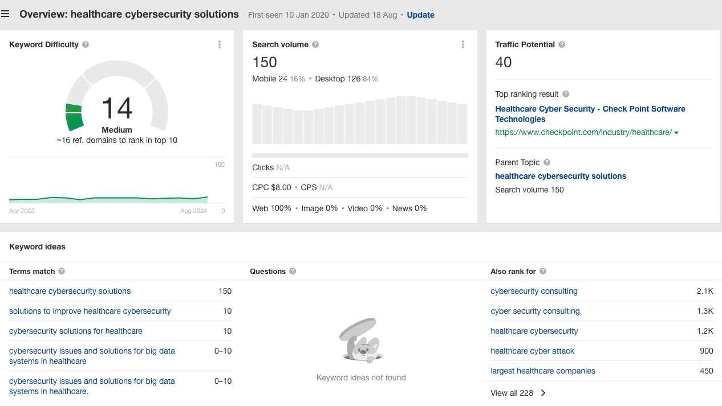Click Search volume help icon

315,44
